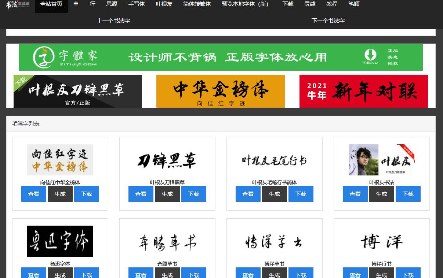This screenshot has height=278, width=443.
Task: Open the 手写体 menu item
Action: 137,4
